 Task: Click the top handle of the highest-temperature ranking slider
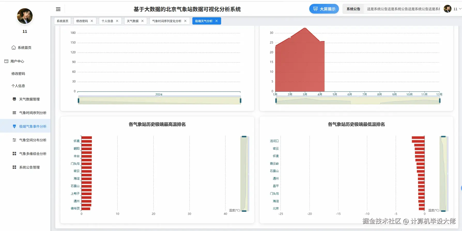pos(244,137)
